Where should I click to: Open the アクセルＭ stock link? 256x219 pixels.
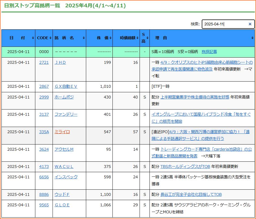(64, 149)
